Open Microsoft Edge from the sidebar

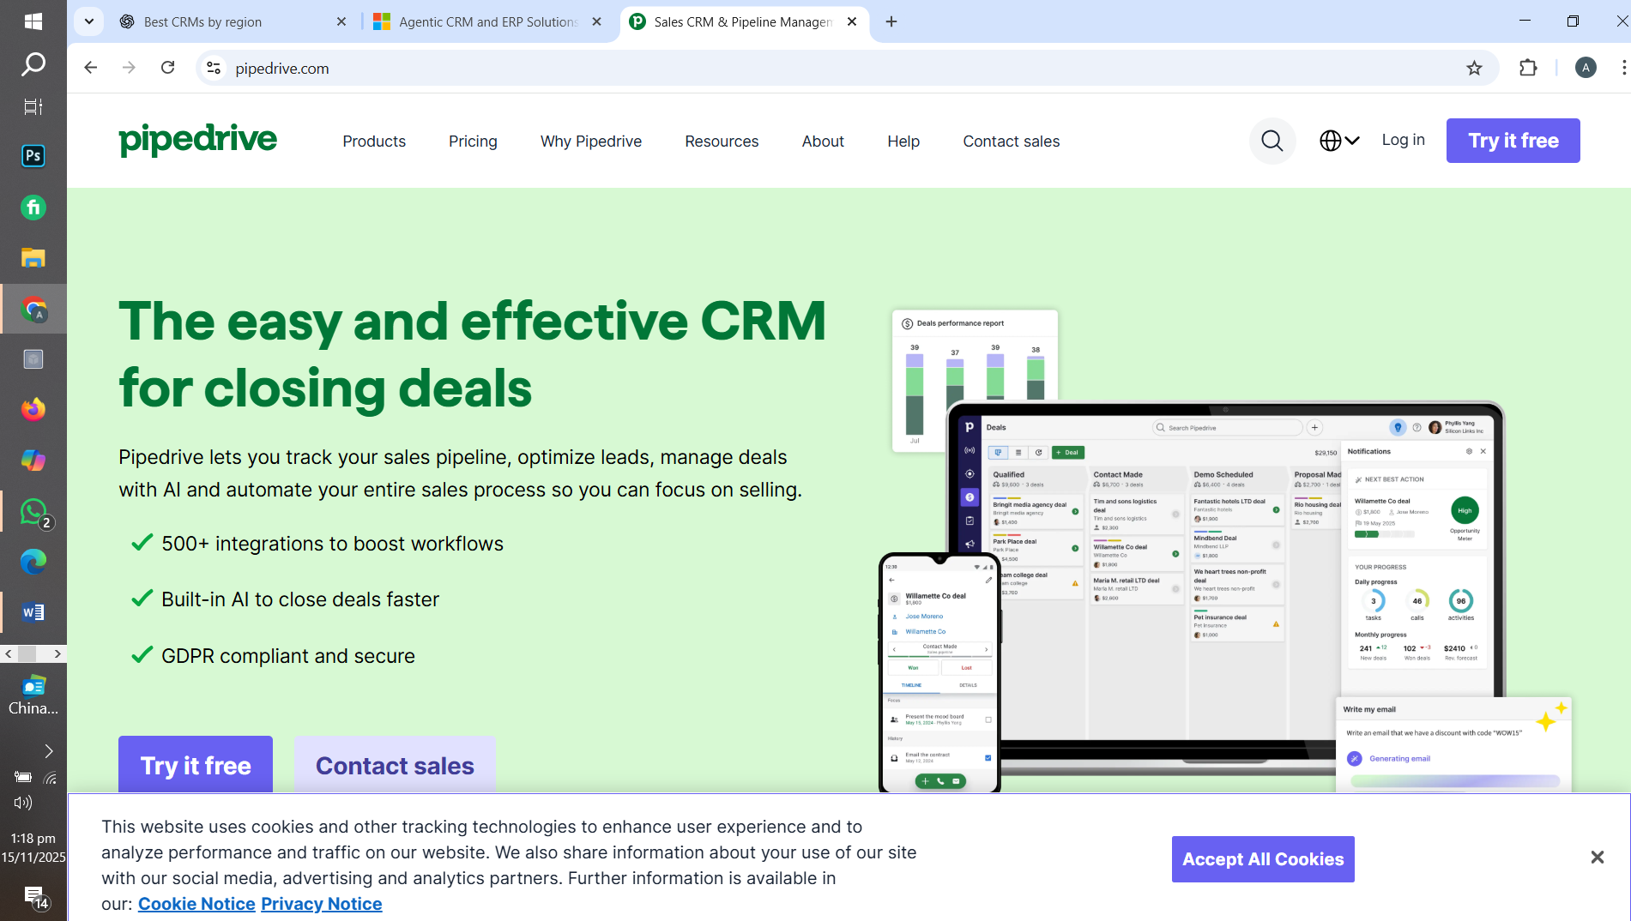33,563
